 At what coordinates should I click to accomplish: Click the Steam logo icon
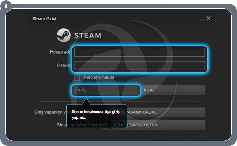[x=64, y=35]
